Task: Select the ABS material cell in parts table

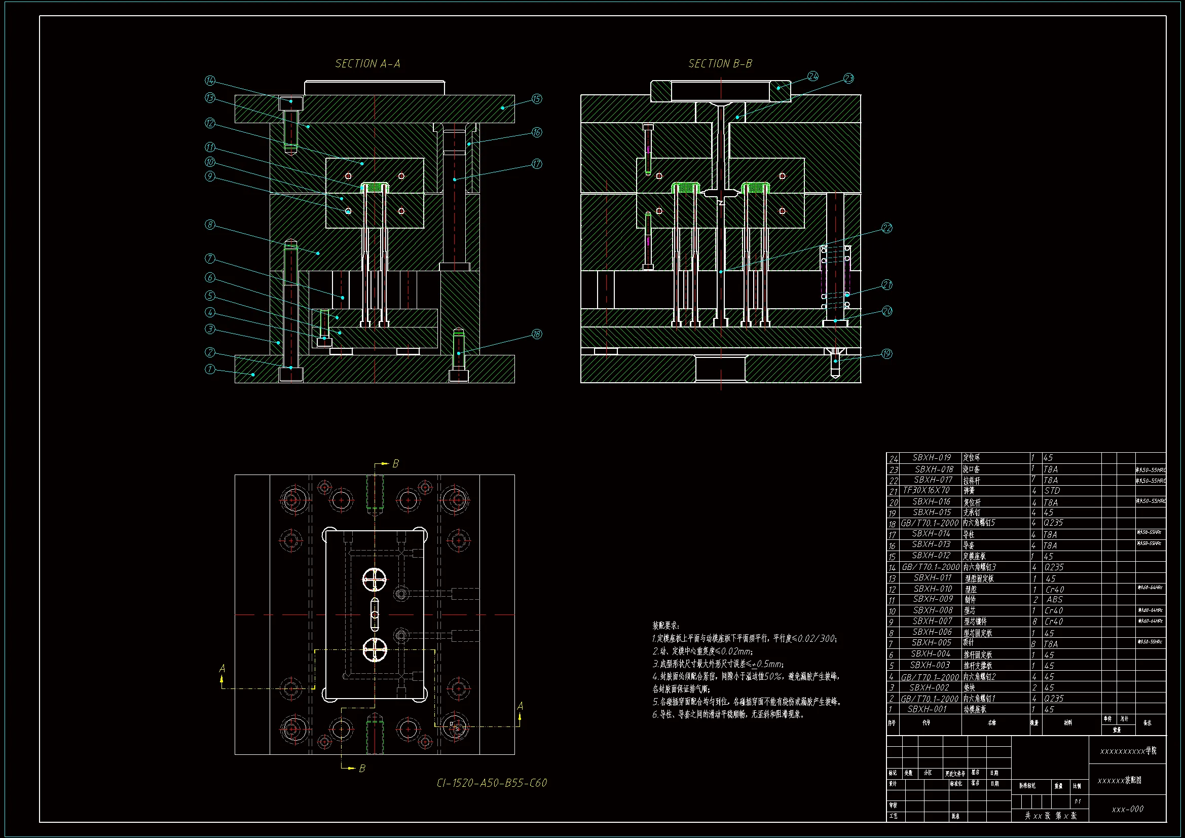Action: 1054,599
